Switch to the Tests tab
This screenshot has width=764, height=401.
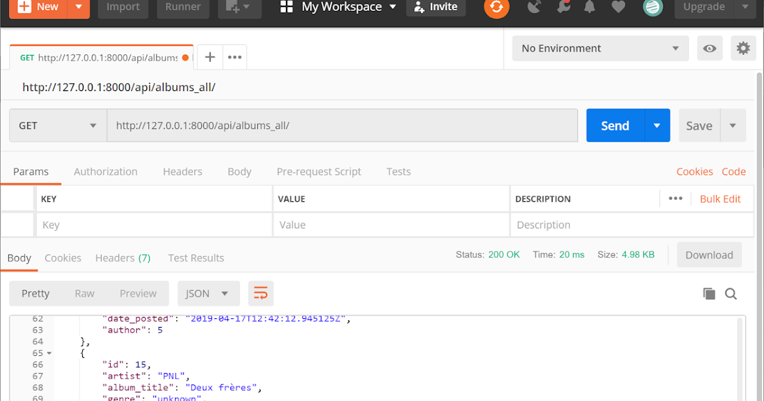pyautogui.click(x=398, y=171)
